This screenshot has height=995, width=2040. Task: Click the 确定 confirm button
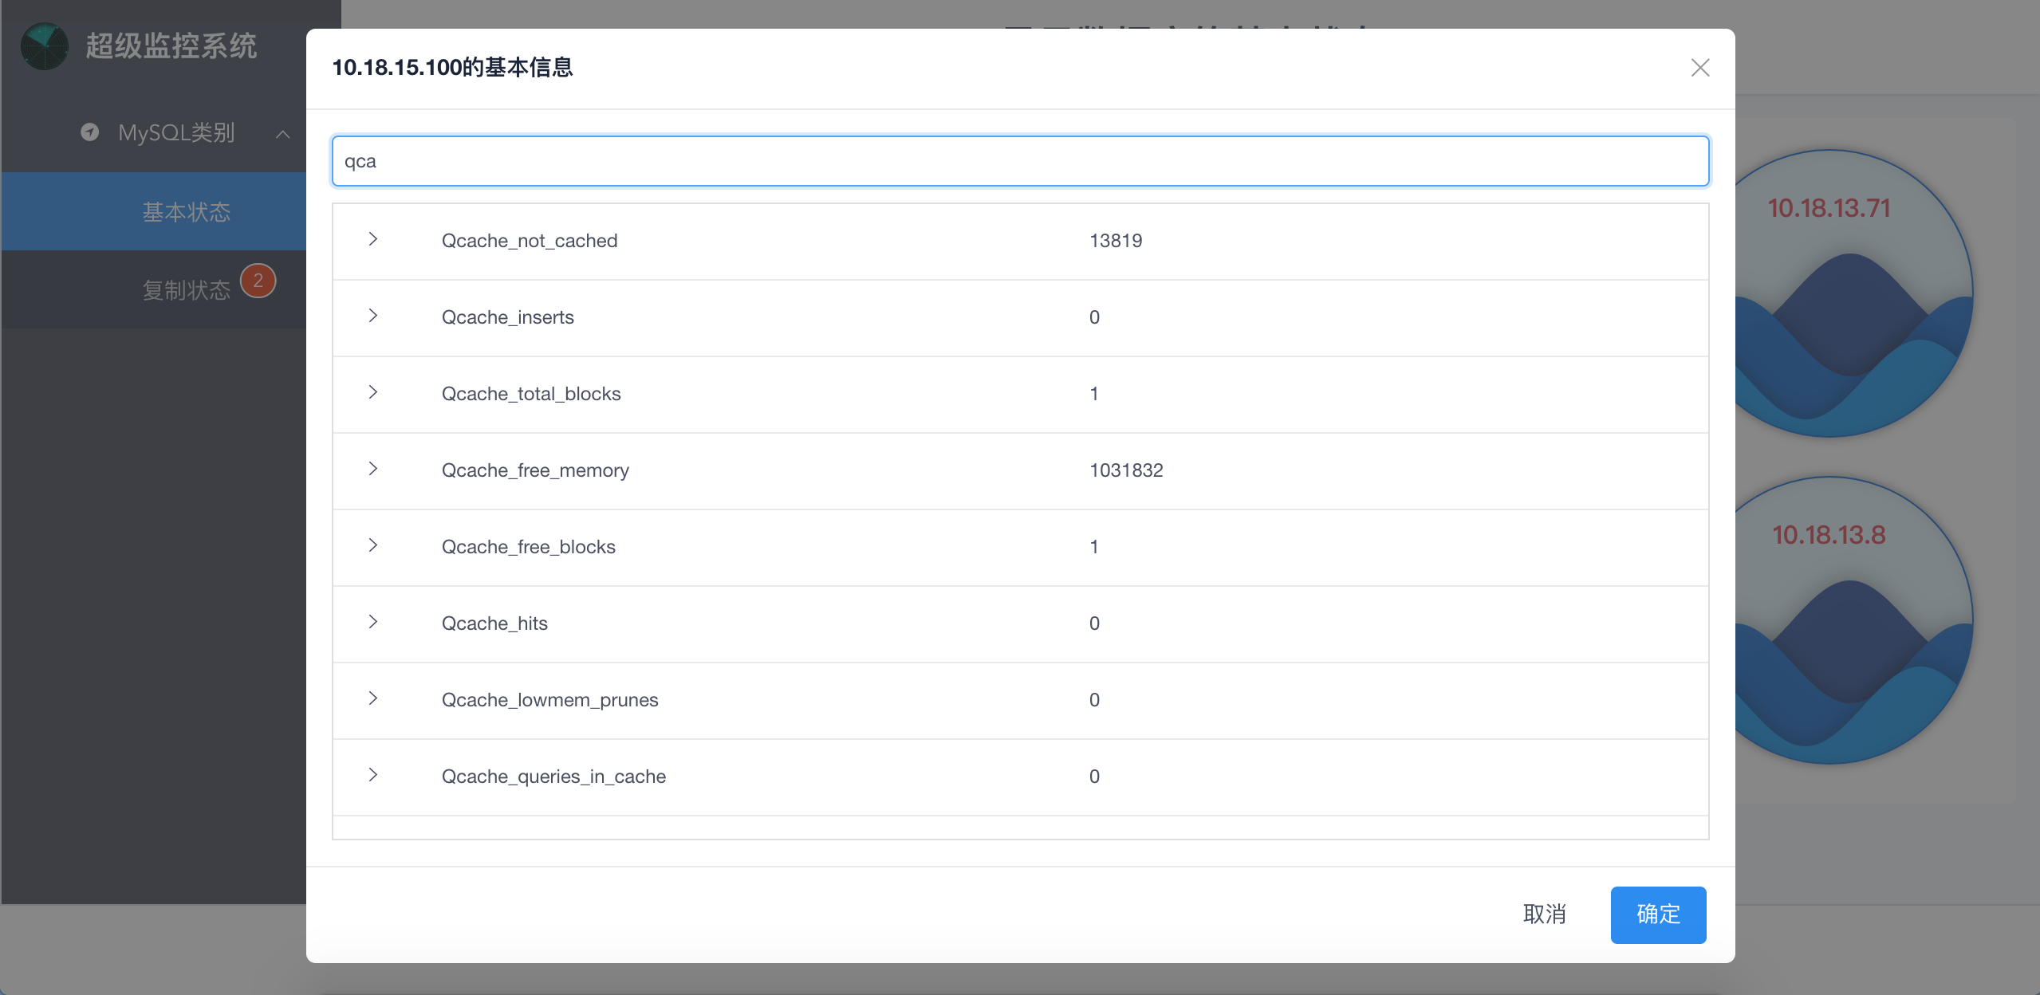tap(1657, 914)
